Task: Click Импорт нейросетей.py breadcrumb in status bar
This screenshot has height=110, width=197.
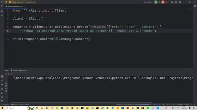Action: [x=20, y=105]
